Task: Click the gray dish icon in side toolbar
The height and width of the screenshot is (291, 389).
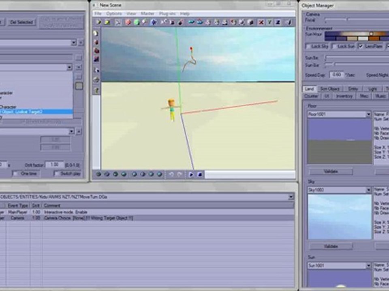Action: (96, 80)
